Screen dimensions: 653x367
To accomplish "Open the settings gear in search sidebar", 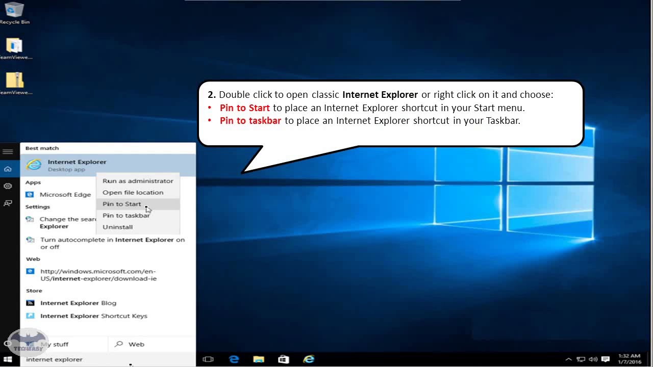I will point(8,186).
